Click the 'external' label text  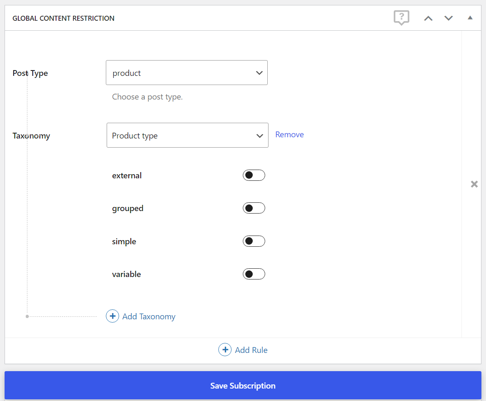coord(127,175)
